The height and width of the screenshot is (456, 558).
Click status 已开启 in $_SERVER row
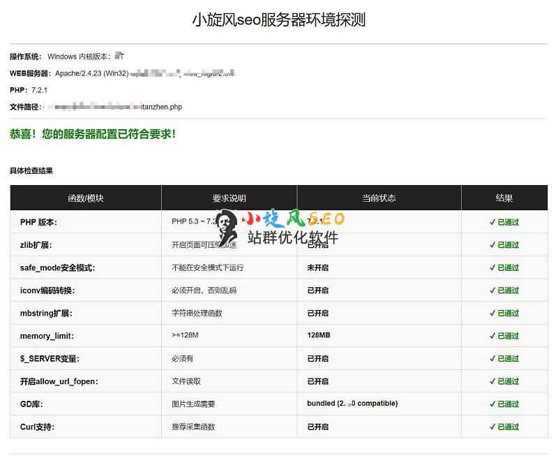318,359
